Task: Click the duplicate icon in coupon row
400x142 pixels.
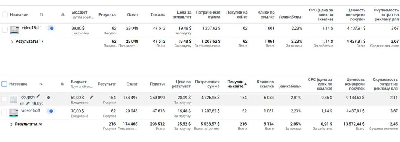Action: [x=34, y=103]
